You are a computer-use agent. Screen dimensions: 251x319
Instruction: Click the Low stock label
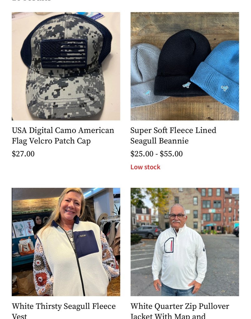pyautogui.click(x=145, y=167)
